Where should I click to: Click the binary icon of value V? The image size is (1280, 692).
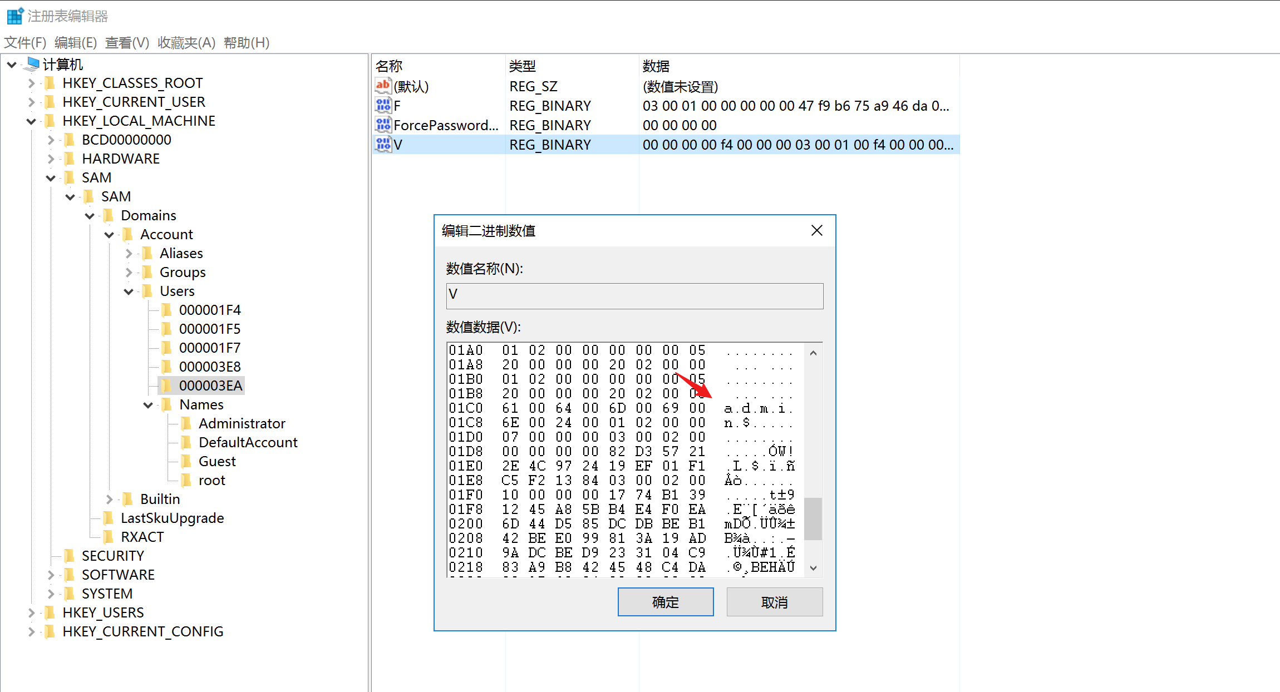coord(383,145)
